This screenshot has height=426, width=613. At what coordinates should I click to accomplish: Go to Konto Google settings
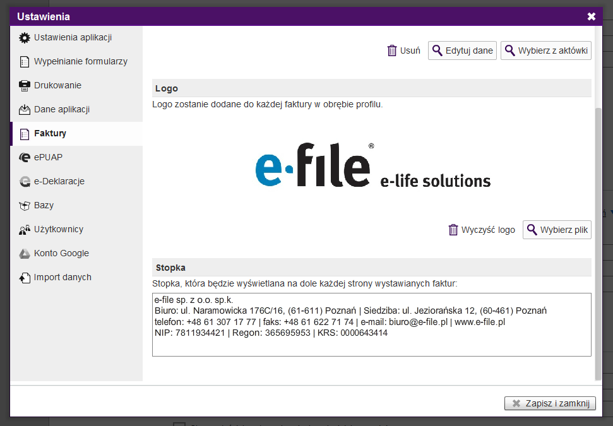click(76, 253)
